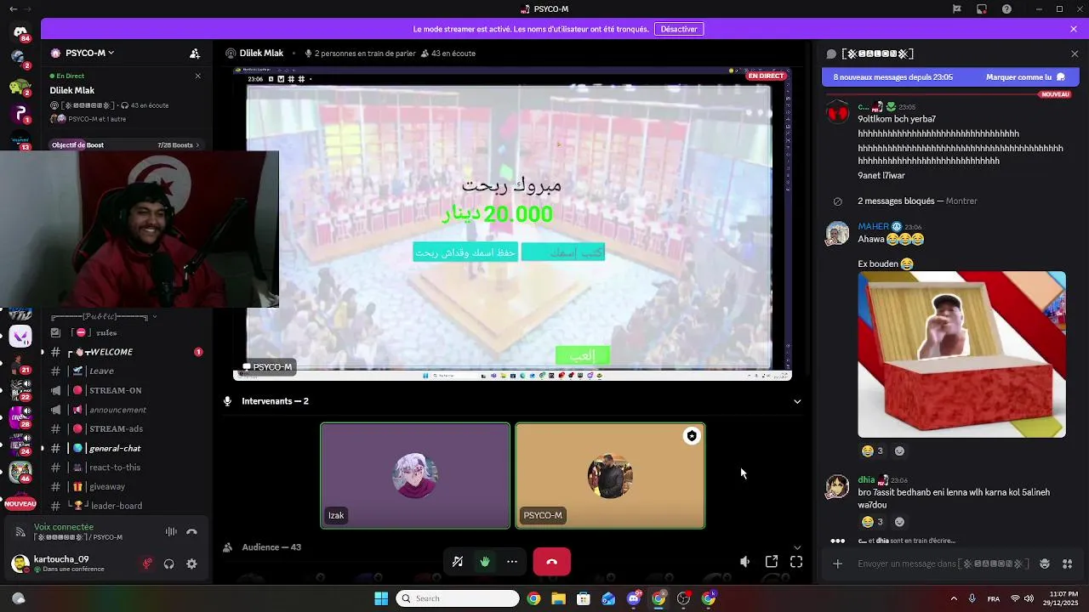Viewport: 1089px width, 612px height.
Task: Open the voice connection quality indicator
Action: (20, 531)
